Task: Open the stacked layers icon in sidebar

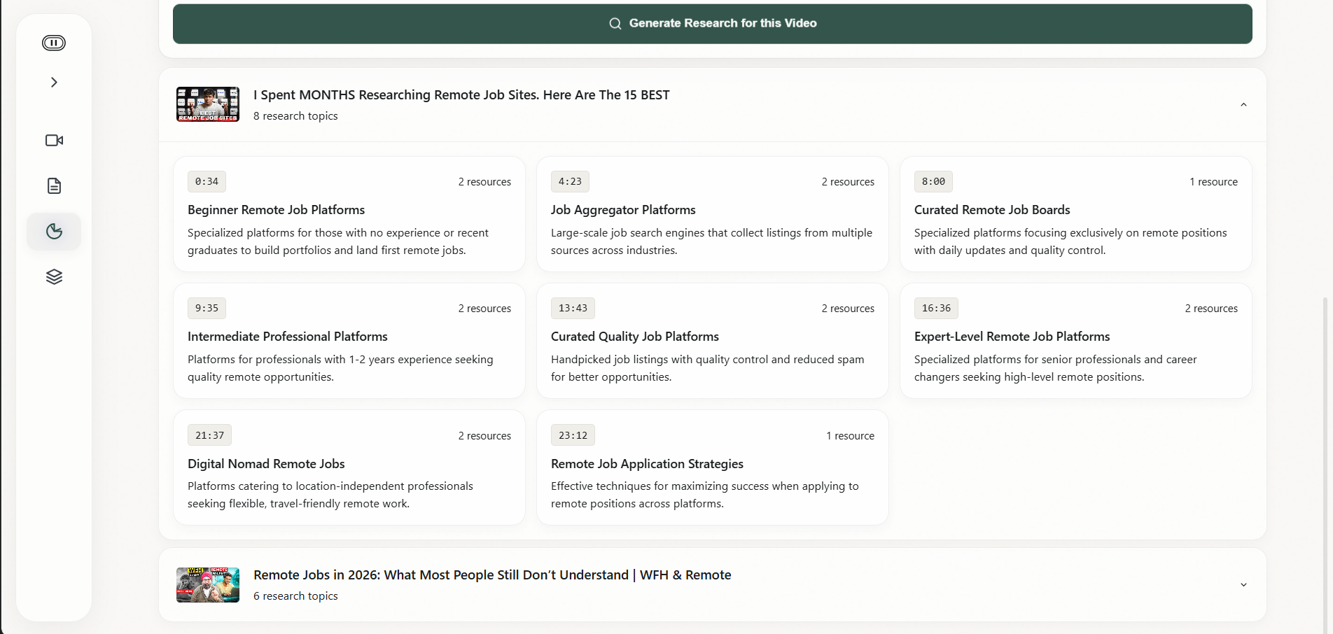Action: coord(54,277)
